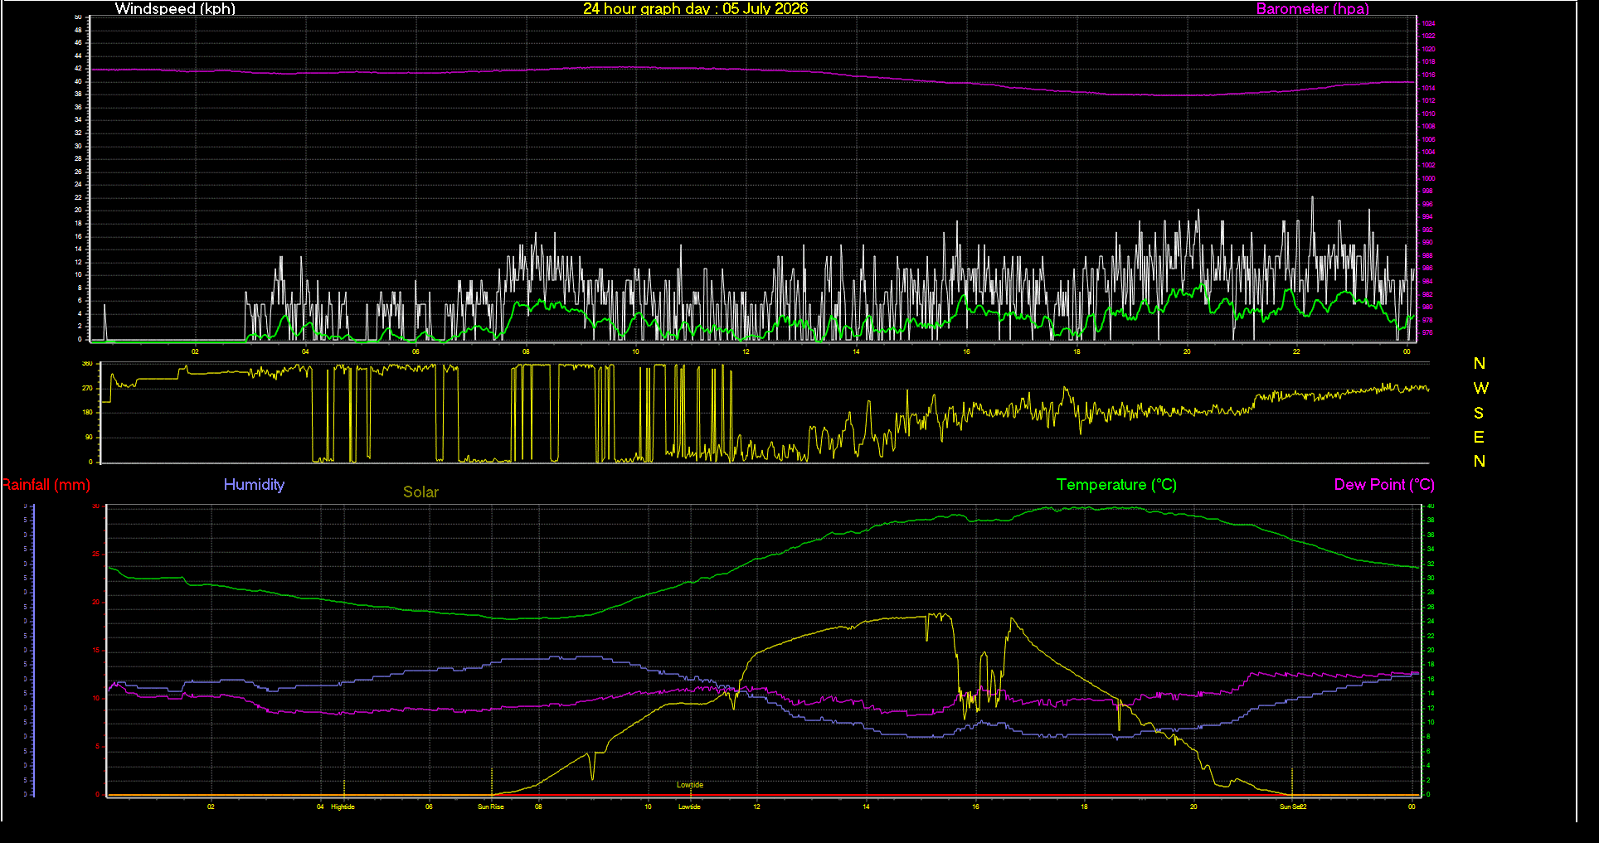Click red "25" on the rainfall scale
The width and height of the screenshot is (1599, 843).
[95, 555]
